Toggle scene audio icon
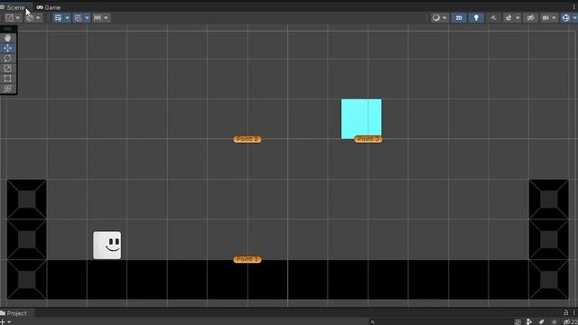 pyautogui.click(x=494, y=18)
